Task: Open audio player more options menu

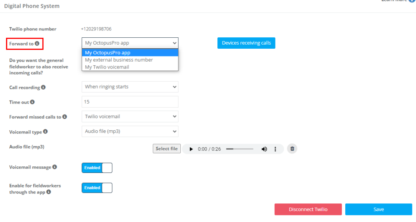Action: tap(275, 149)
